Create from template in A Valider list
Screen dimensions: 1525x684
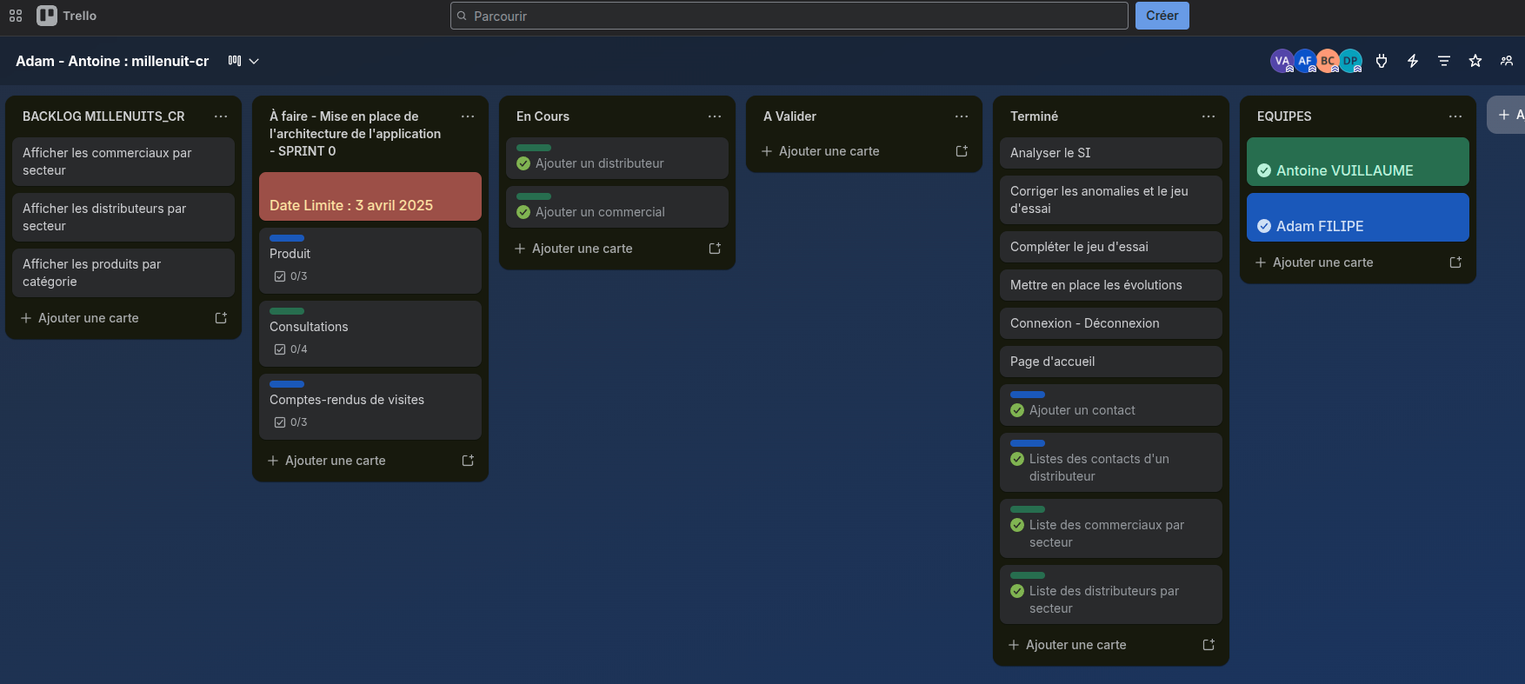pos(962,151)
